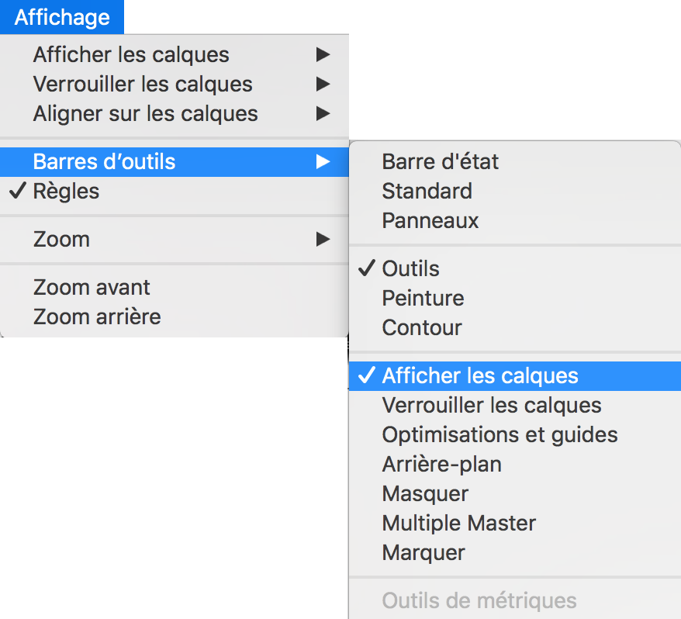
Task: Select Barres d'outils menu item
Action: [105, 162]
